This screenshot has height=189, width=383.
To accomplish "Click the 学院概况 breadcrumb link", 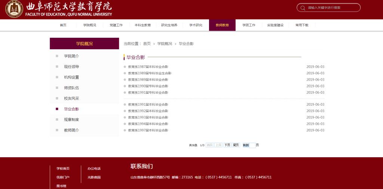I will point(165,44).
